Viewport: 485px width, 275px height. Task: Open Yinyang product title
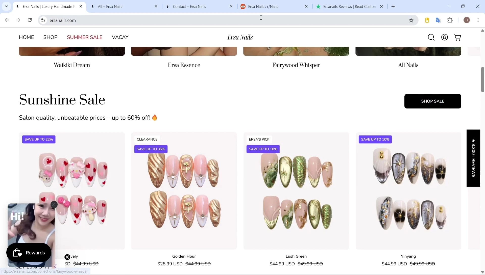click(x=408, y=256)
